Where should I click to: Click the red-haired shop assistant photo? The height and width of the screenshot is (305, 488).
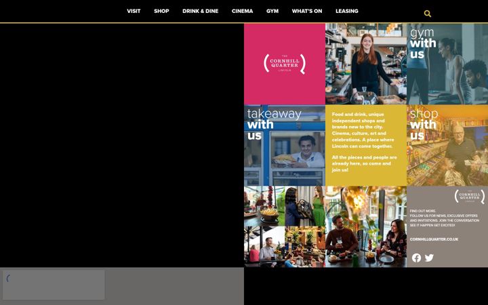click(366, 64)
